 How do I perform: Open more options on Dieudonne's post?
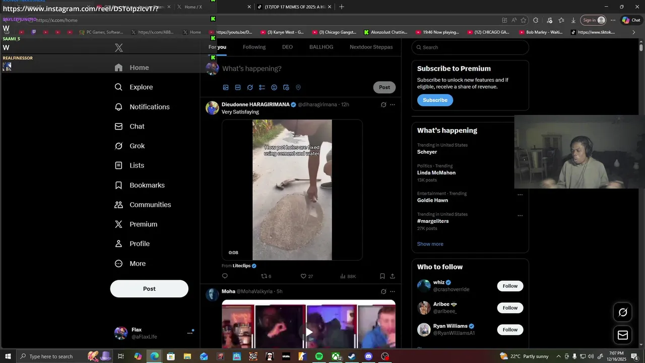pyautogui.click(x=393, y=105)
